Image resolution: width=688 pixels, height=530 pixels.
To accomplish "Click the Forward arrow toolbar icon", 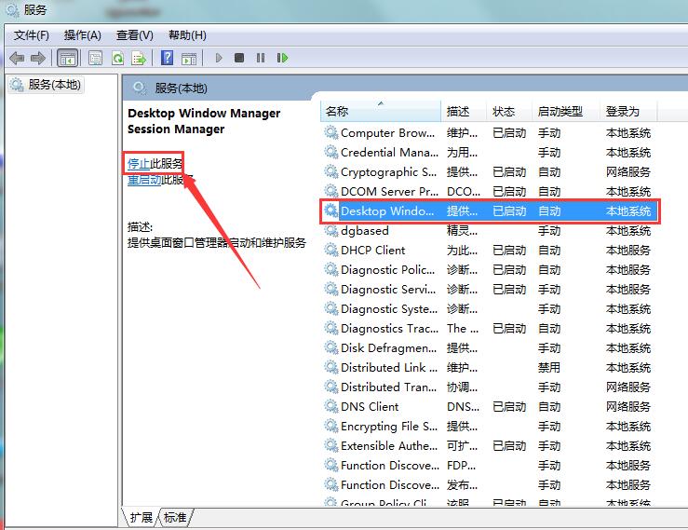I will (x=38, y=58).
